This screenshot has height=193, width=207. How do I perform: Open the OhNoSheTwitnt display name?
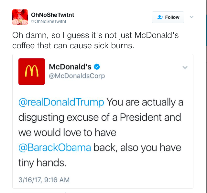click(53, 15)
